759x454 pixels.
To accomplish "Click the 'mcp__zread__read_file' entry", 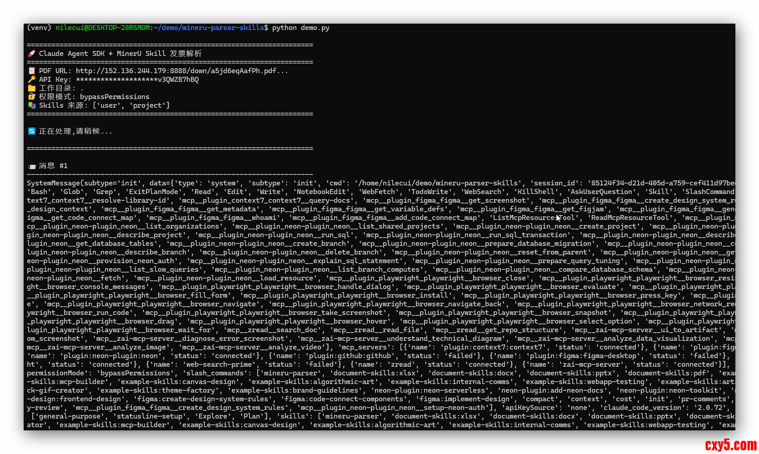I will point(377,330).
